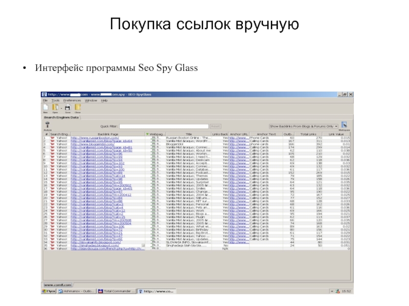Open the Tools menu
The image size is (409, 306).
pos(55,100)
